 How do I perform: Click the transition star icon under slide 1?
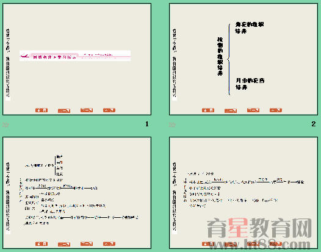click(5, 124)
